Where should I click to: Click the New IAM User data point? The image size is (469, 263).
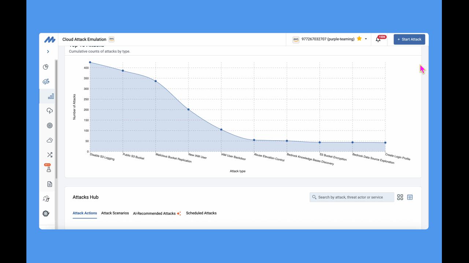[189, 110]
